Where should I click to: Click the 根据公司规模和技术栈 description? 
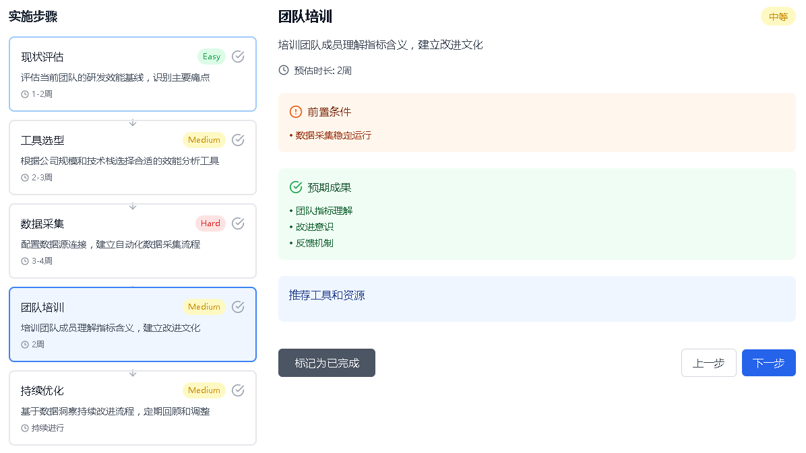pos(120,162)
